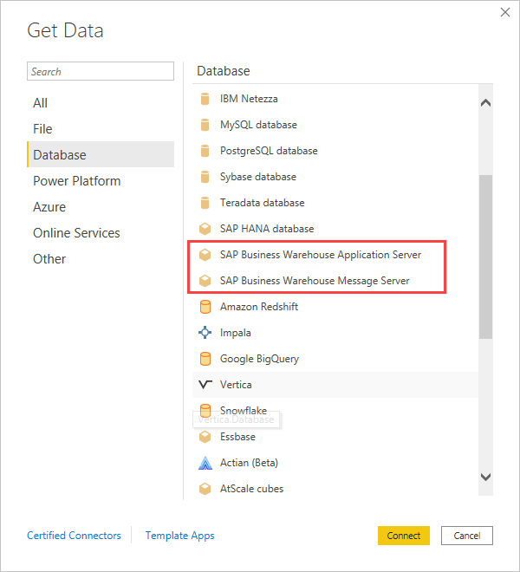
Task: Select the All category
Action: 101,103
